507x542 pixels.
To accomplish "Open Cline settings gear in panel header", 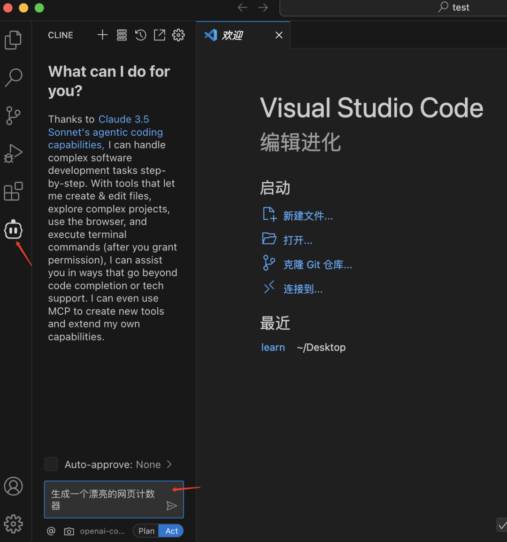I will point(178,35).
